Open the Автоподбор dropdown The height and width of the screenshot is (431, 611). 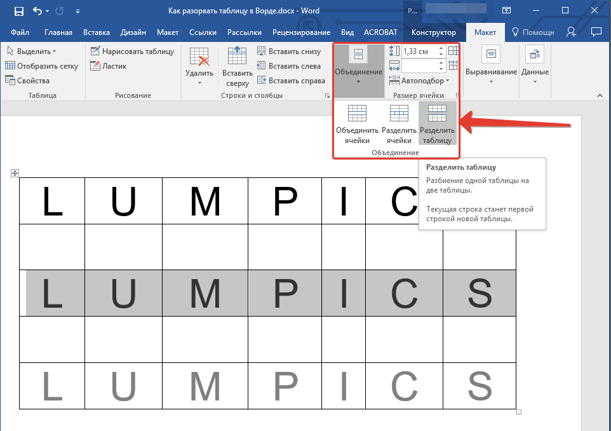419,81
